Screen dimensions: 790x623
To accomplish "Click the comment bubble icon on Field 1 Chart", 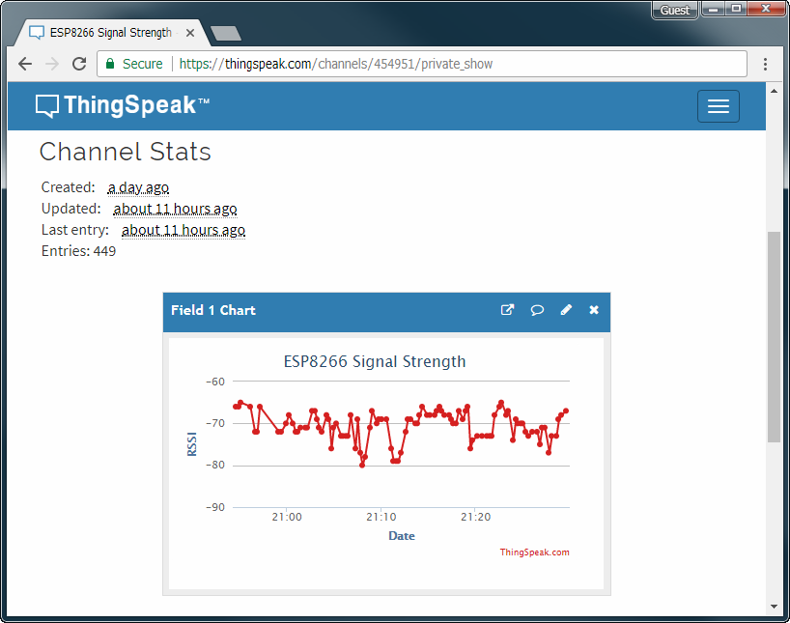I will point(537,310).
